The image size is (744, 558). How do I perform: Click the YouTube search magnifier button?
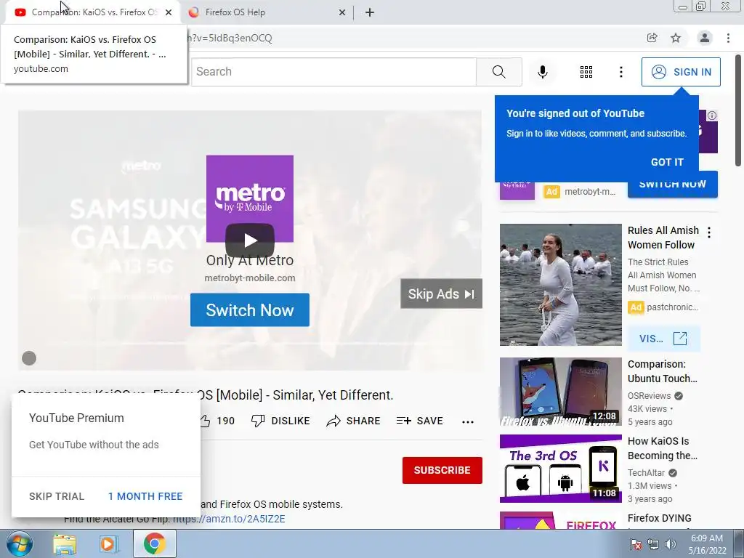pos(498,72)
